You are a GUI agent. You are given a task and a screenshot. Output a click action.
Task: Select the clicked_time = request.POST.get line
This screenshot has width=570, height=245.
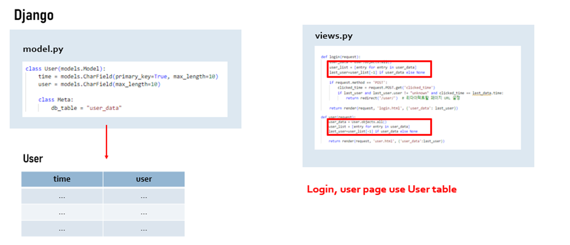(386, 87)
